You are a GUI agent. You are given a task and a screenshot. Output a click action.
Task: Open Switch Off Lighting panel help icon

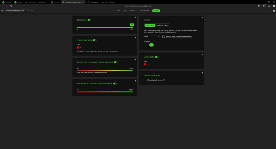202,73
